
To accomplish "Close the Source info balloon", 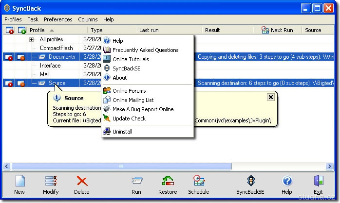I will pos(270,97).
